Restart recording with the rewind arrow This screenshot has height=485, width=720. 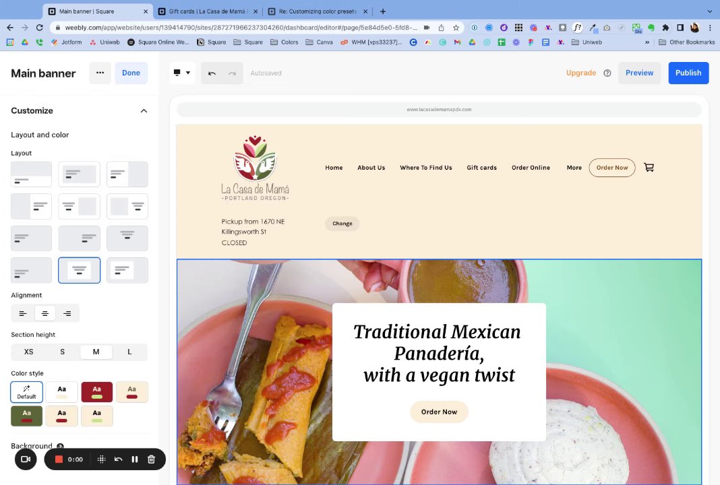(118, 459)
